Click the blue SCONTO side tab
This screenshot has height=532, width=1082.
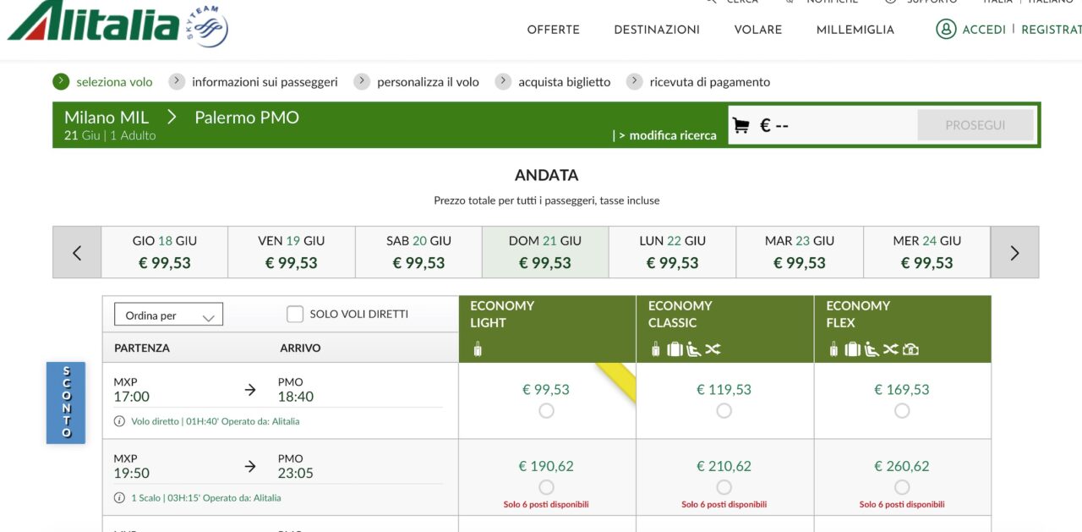[x=66, y=403]
